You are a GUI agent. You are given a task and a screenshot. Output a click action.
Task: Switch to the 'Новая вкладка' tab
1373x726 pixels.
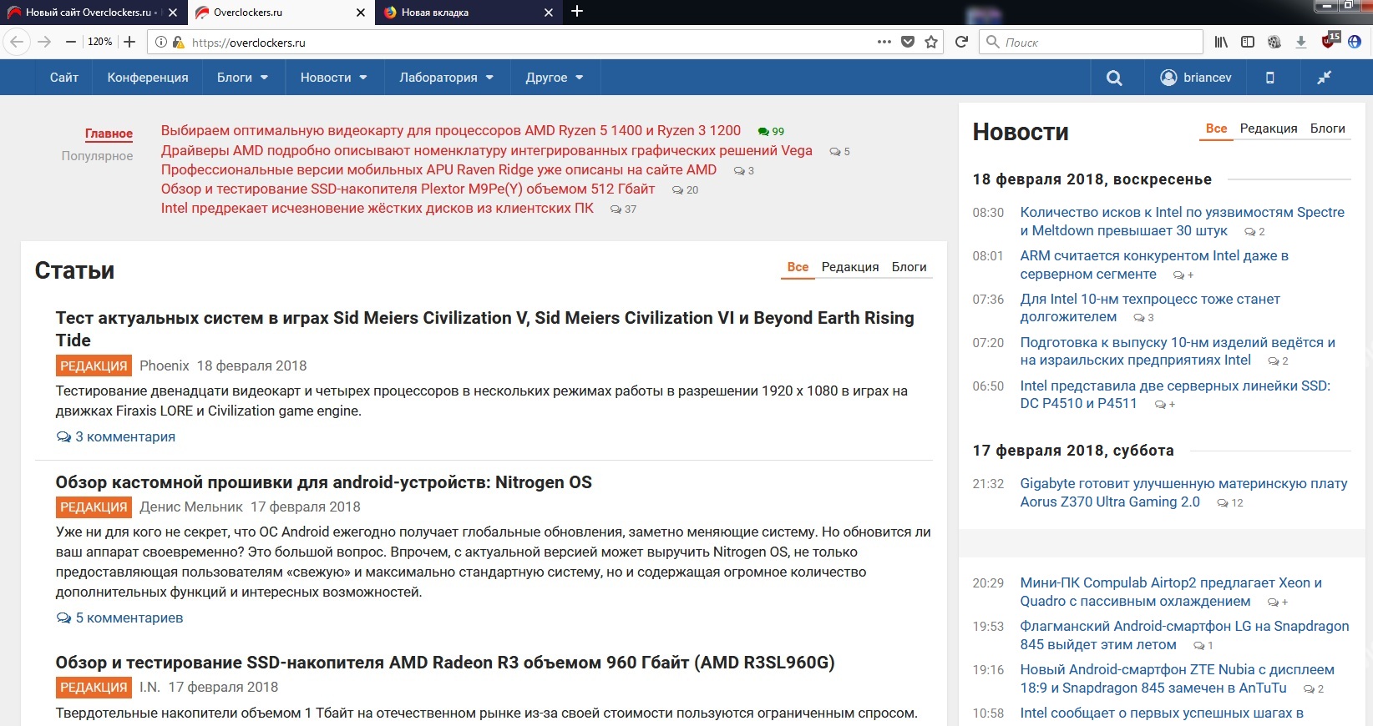(x=469, y=13)
